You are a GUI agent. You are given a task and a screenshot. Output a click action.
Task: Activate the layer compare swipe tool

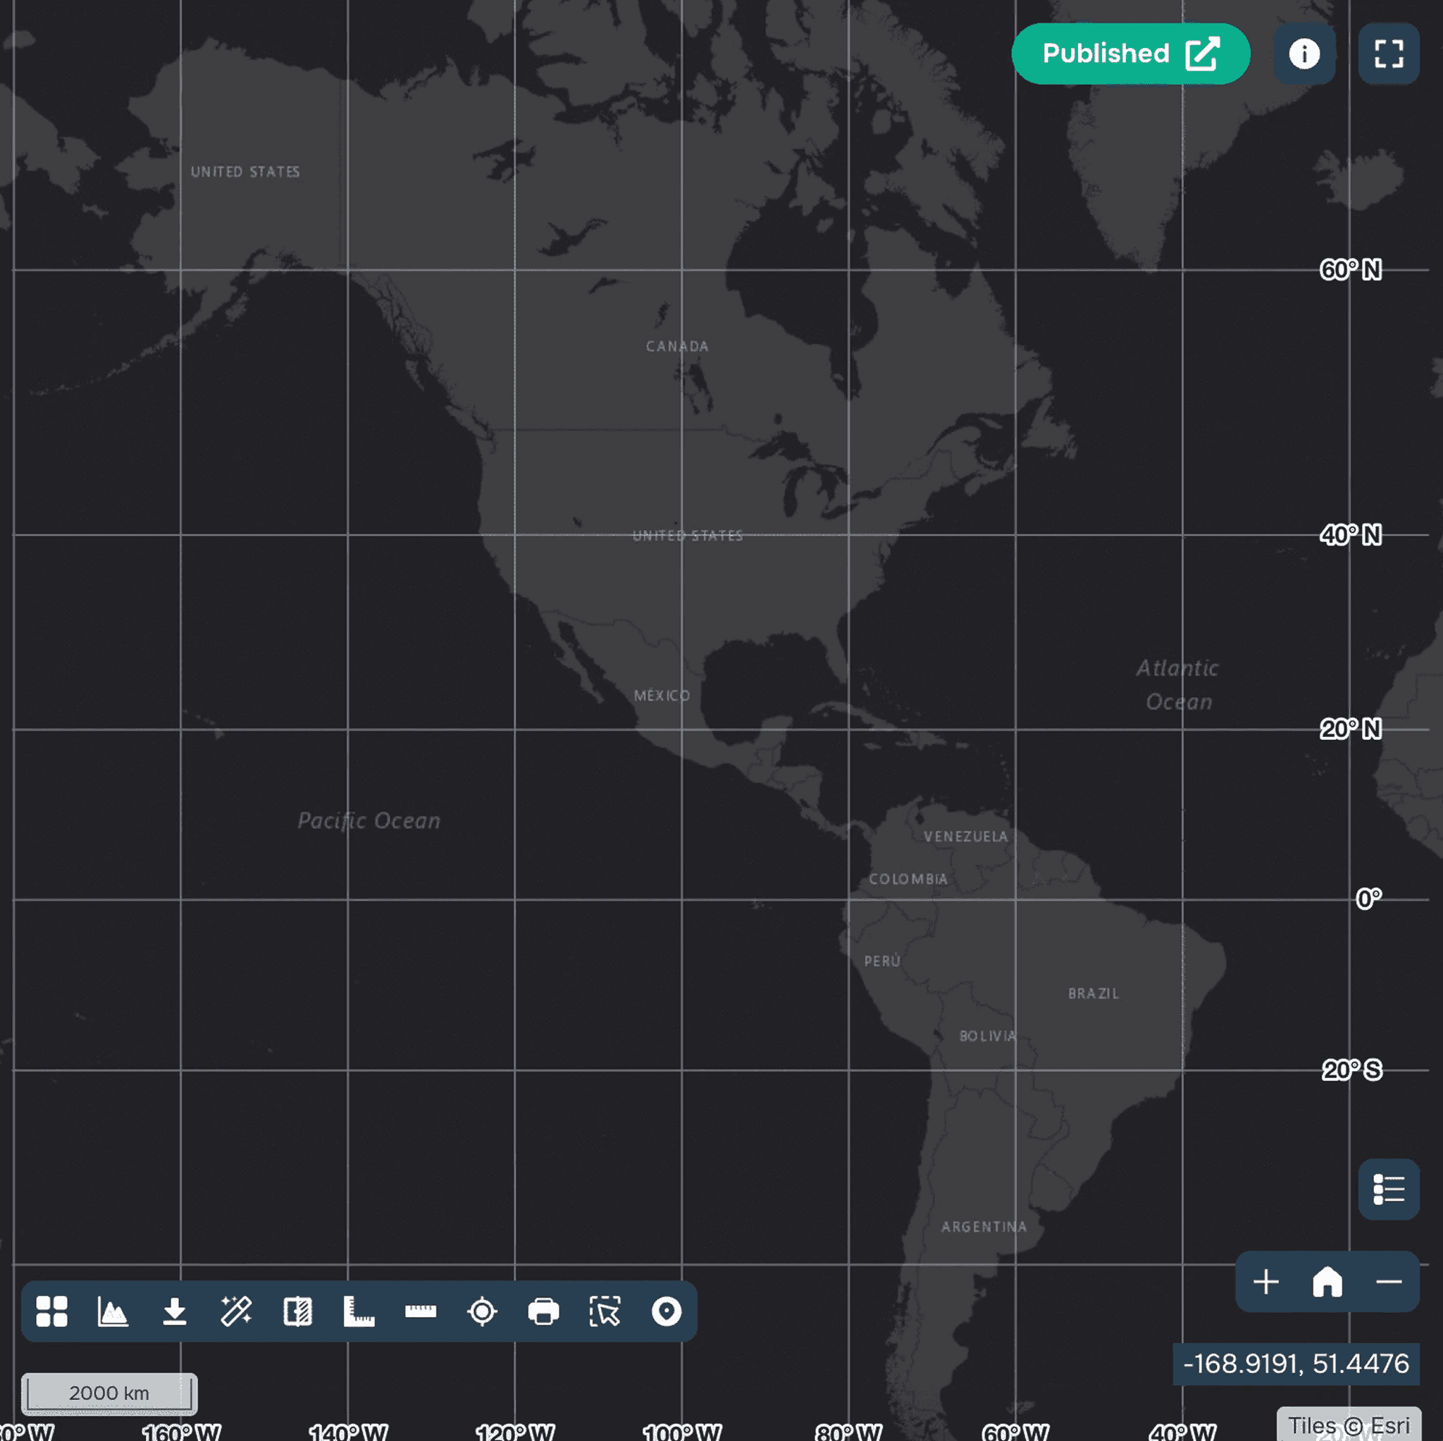point(297,1311)
